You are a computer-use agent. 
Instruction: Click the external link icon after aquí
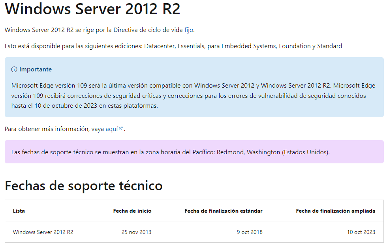coord(121,129)
